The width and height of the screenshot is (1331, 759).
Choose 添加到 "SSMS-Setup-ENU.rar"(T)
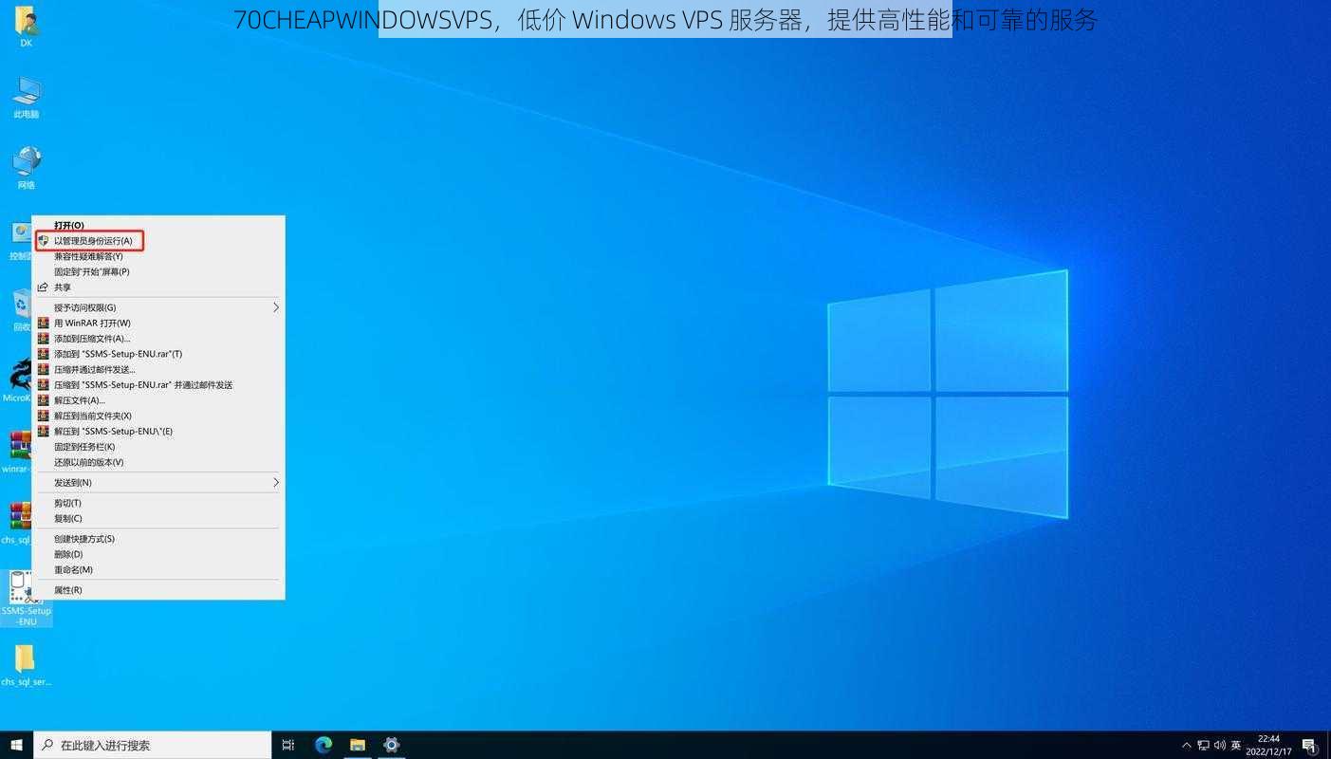click(158, 354)
